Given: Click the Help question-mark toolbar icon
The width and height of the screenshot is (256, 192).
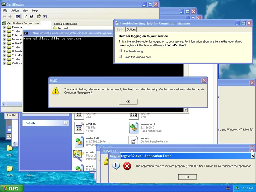Looking at the screenshot, I should click(39, 16).
